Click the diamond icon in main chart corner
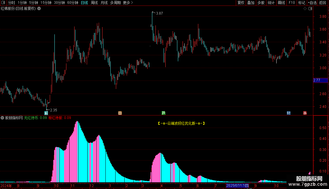 pyautogui.click(x=305, y=9)
